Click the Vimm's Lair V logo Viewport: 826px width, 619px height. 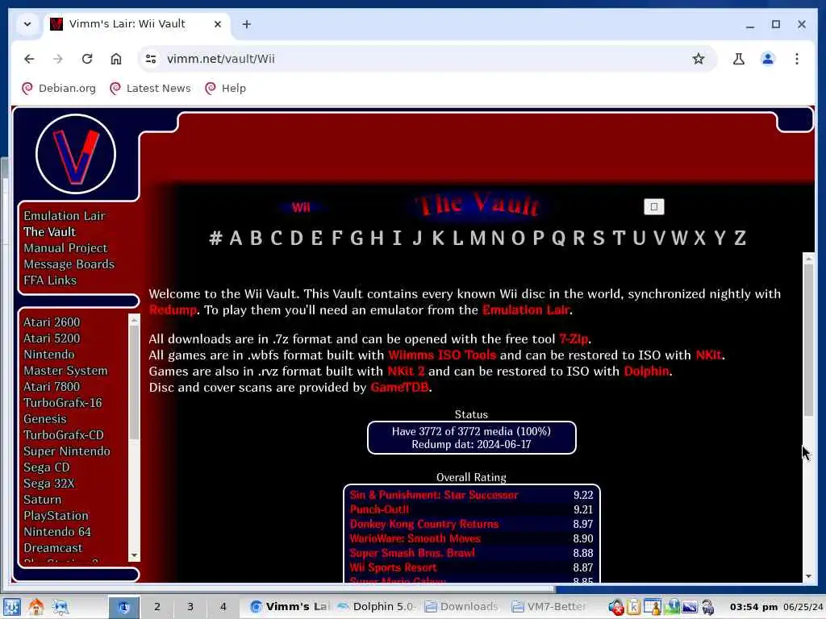point(76,154)
